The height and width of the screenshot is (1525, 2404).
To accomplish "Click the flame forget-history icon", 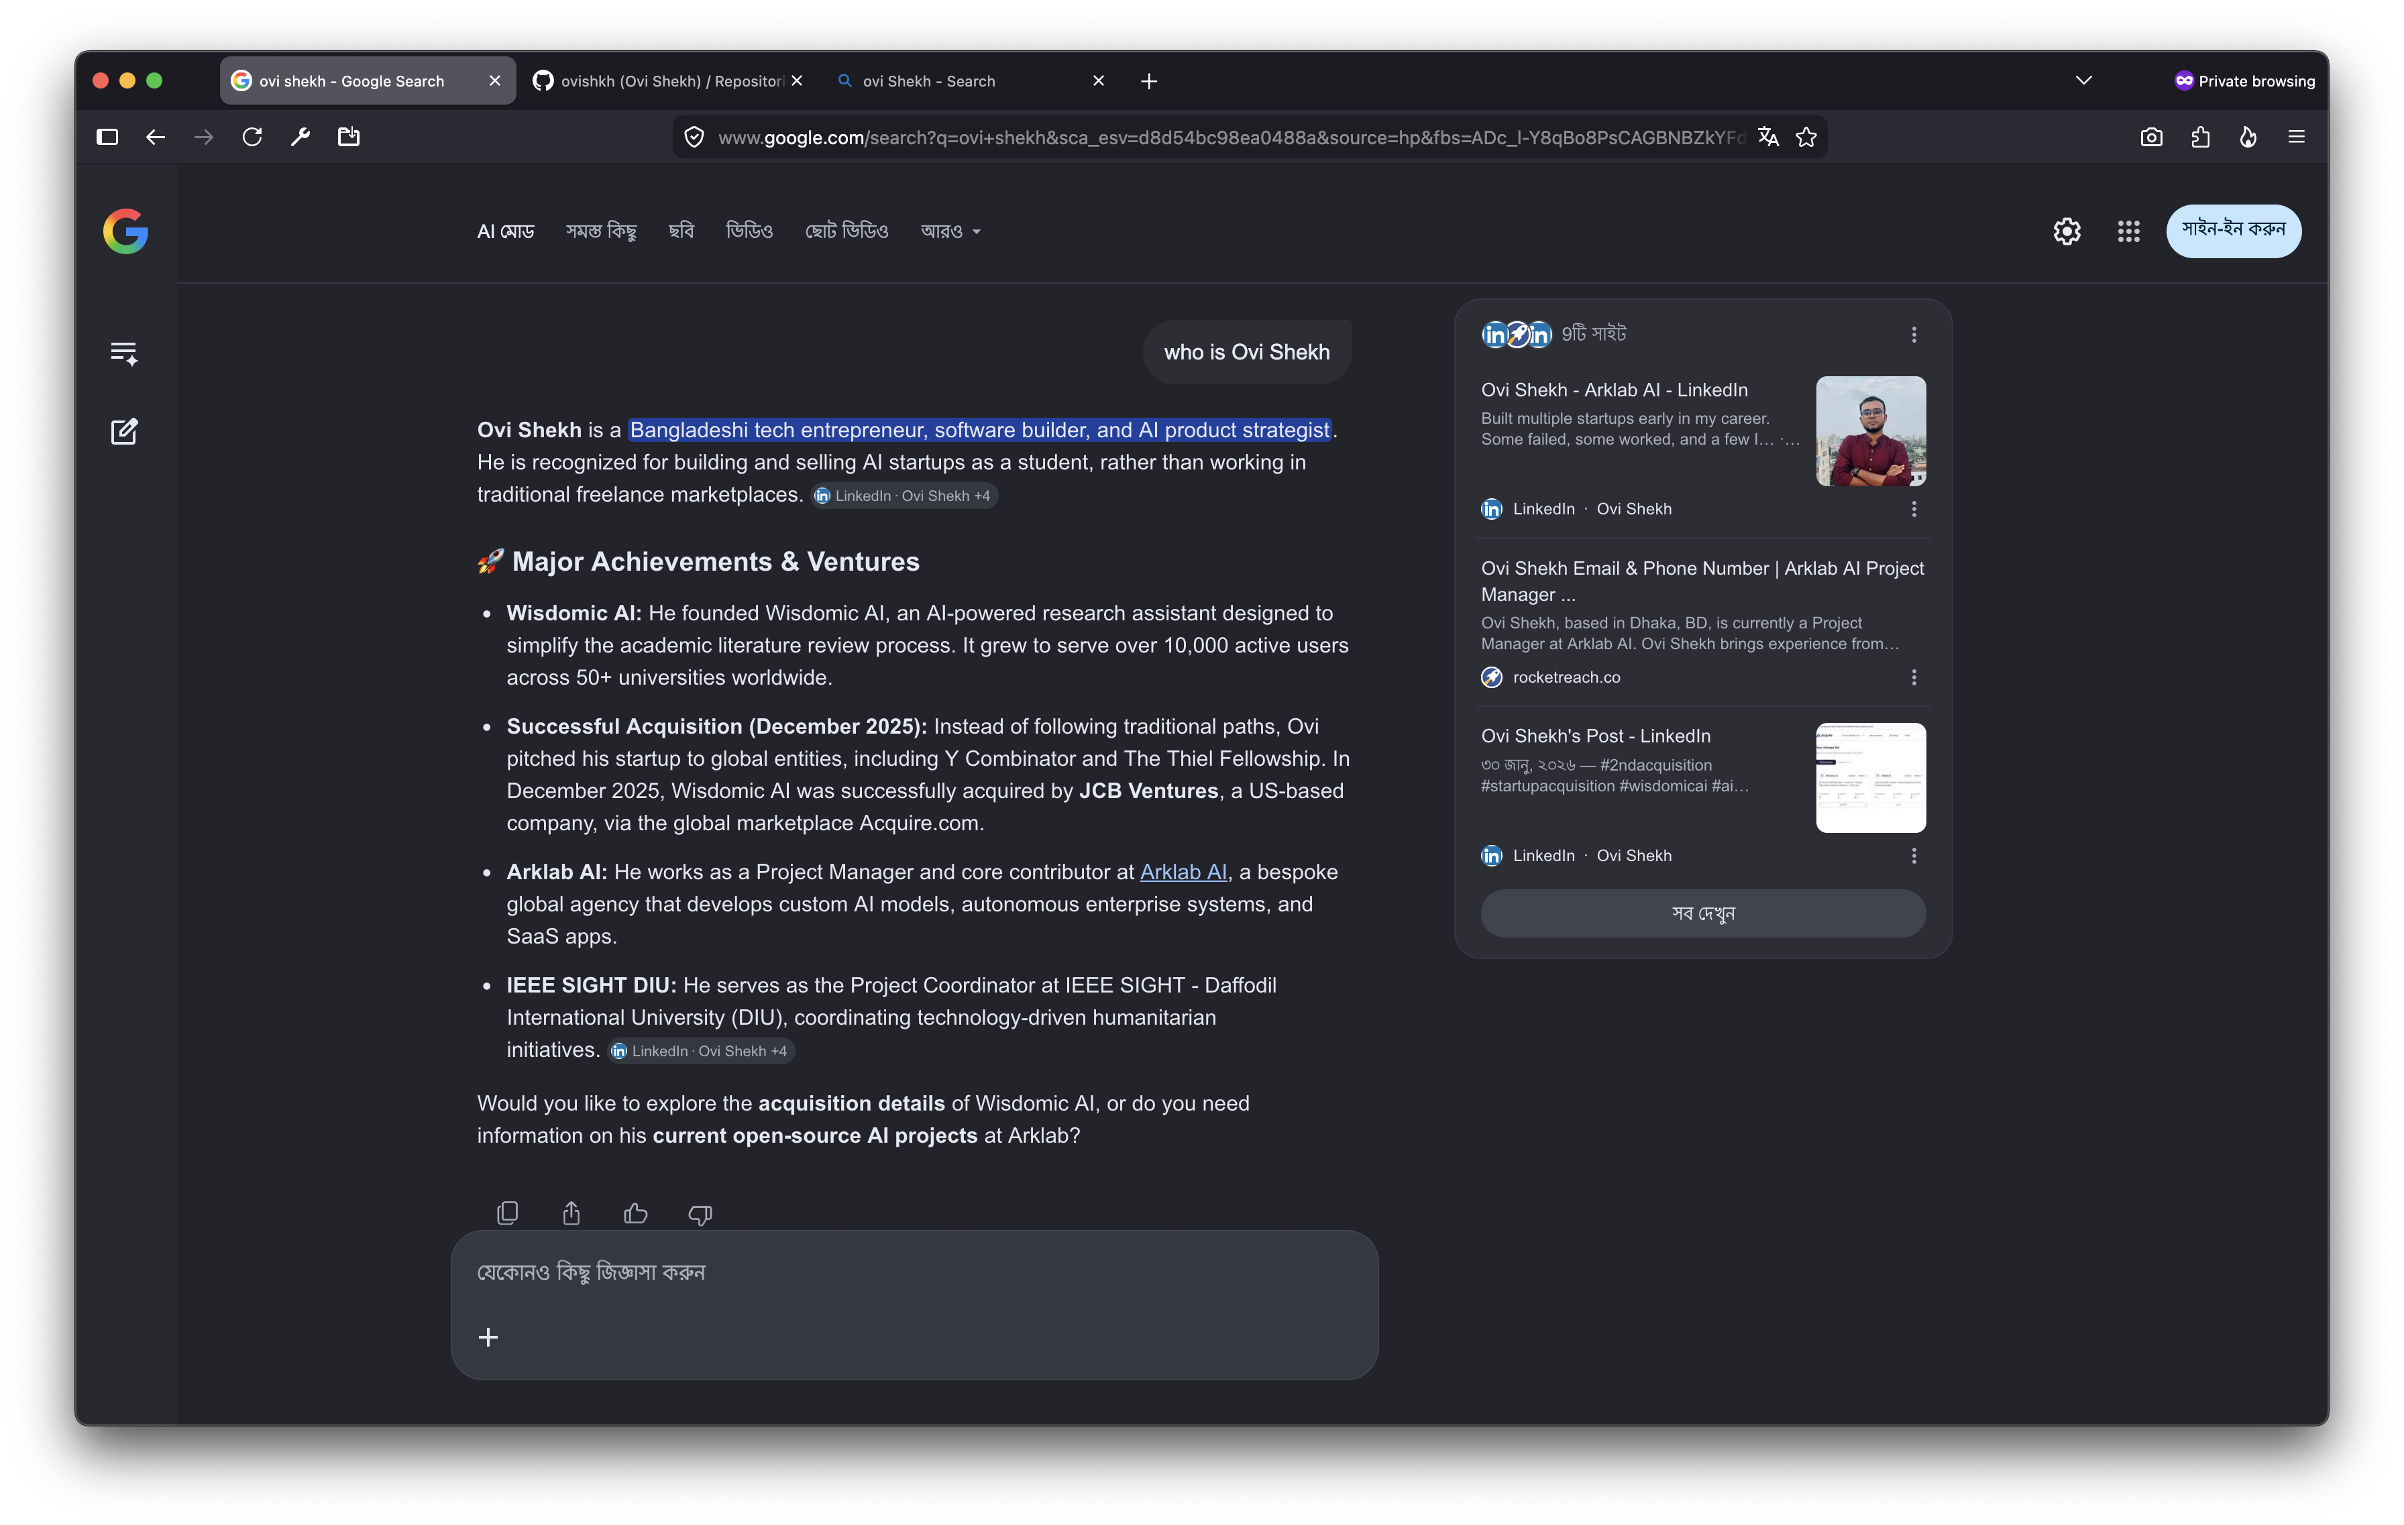I will (x=2248, y=137).
